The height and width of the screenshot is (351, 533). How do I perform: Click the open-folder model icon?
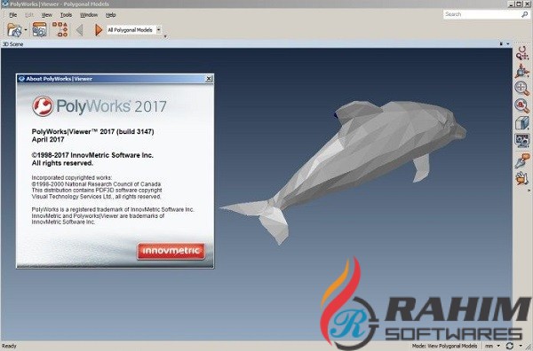[14, 30]
